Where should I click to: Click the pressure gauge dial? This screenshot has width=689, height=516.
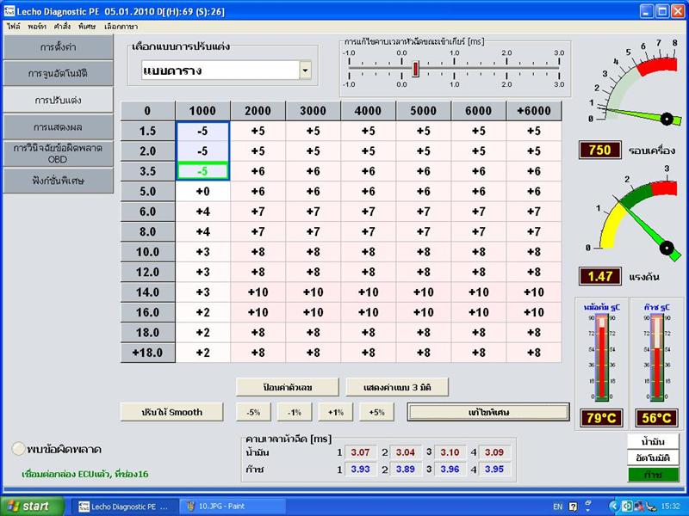633,213
